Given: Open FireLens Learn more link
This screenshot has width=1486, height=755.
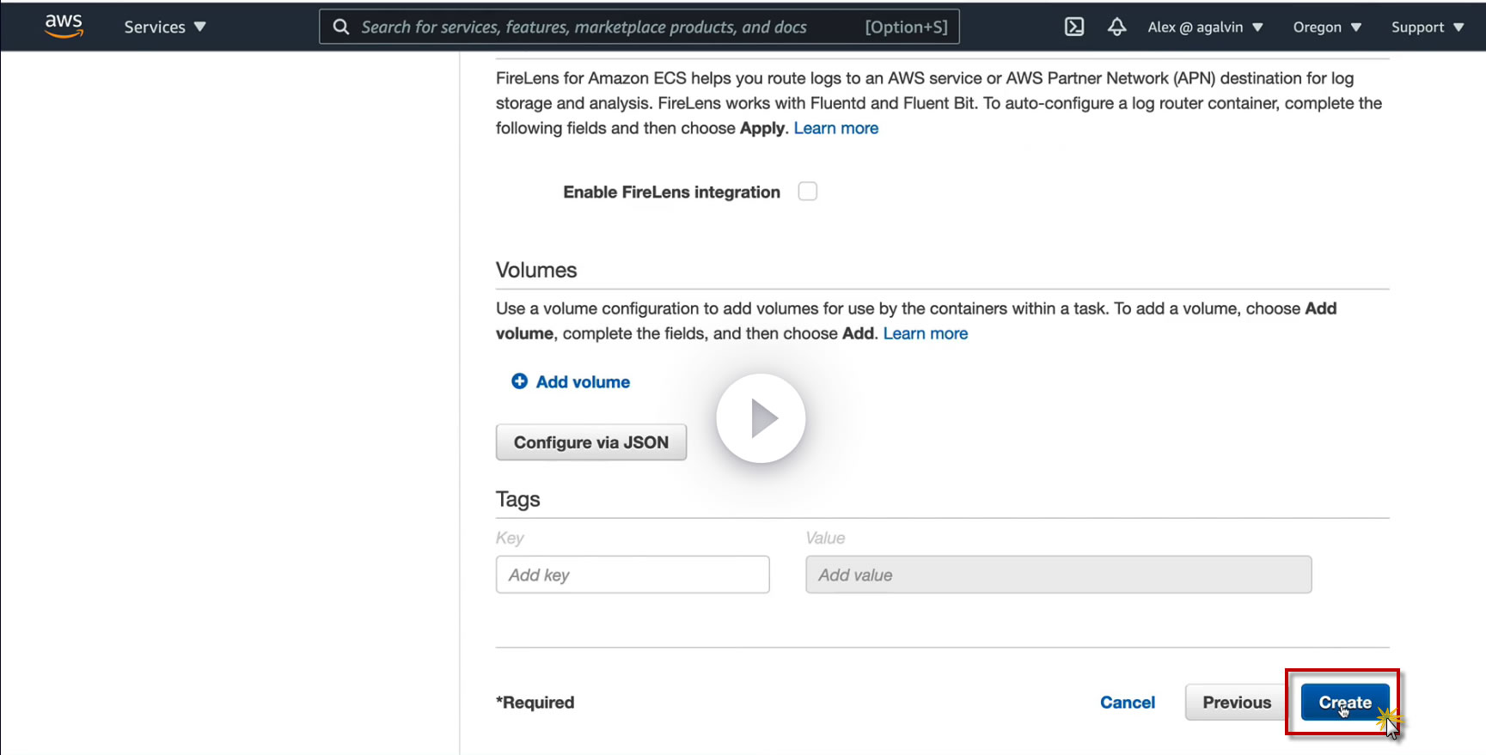Looking at the screenshot, I should point(835,128).
